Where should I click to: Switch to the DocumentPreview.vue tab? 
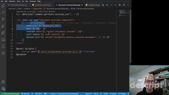point(18,5)
